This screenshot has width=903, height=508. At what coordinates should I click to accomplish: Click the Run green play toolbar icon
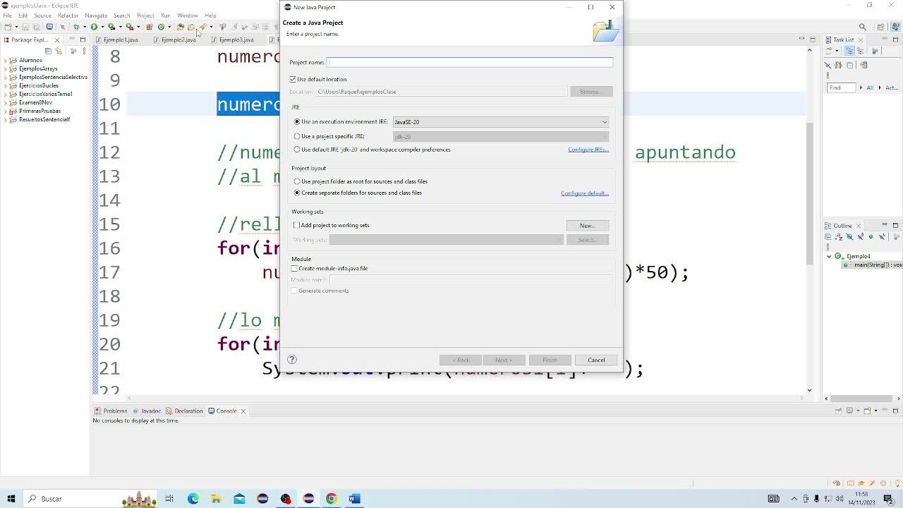pyautogui.click(x=94, y=27)
